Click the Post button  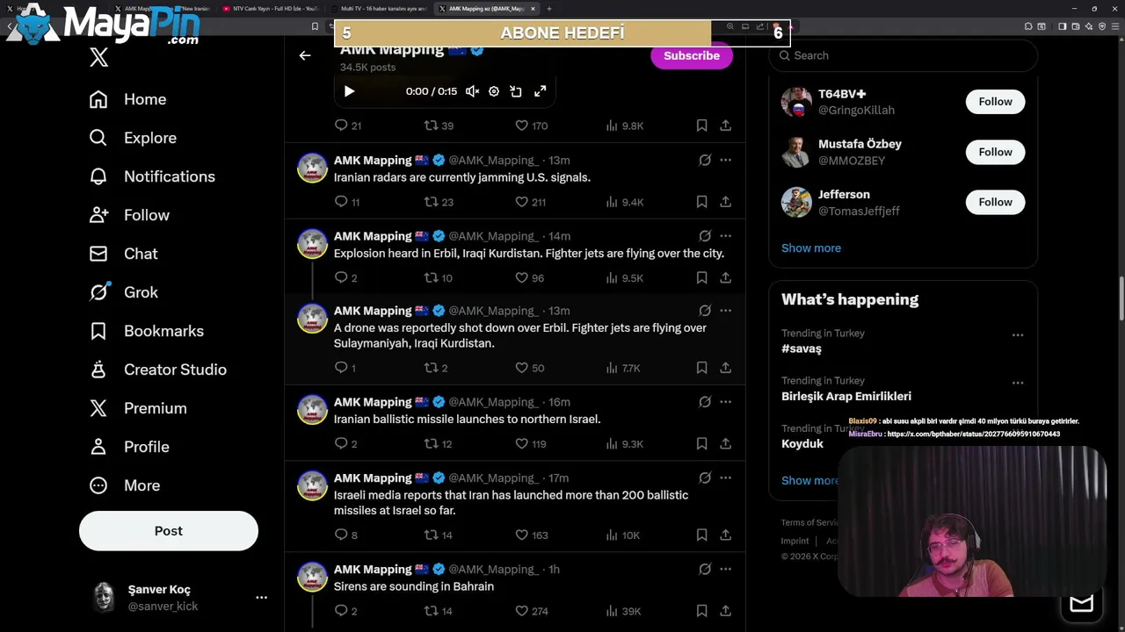169,531
